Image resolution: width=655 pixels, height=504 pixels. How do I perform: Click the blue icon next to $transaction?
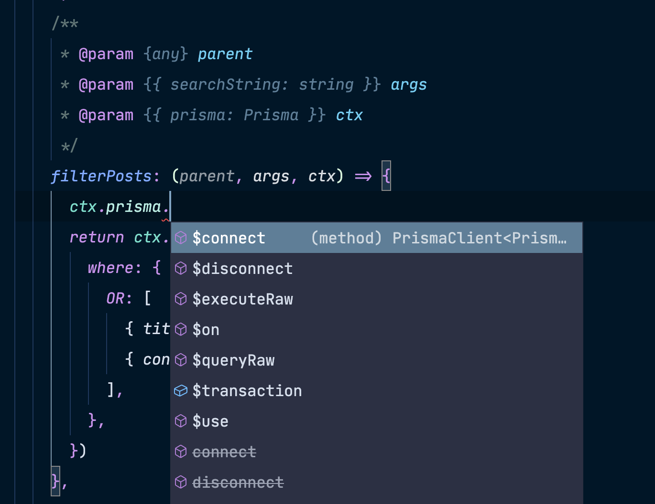(181, 390)
